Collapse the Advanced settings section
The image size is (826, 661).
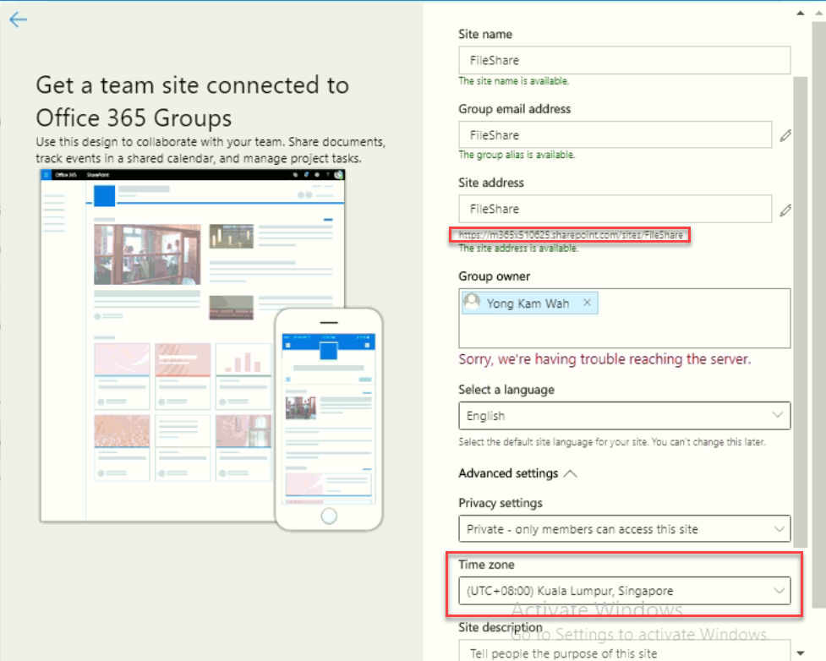coord(570,473)
